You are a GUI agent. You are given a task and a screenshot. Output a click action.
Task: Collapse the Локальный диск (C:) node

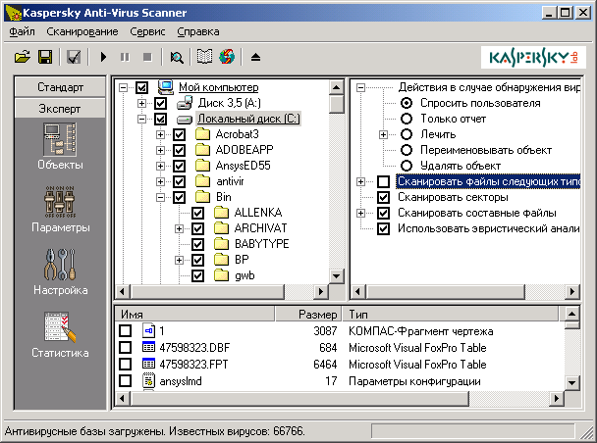pyautogui.click(x=141, y=120)
